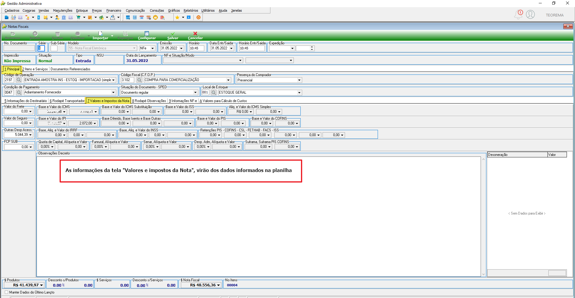Click the yellow puzzle piece icon
Viewport: 575px width, 298px height.
46,18
